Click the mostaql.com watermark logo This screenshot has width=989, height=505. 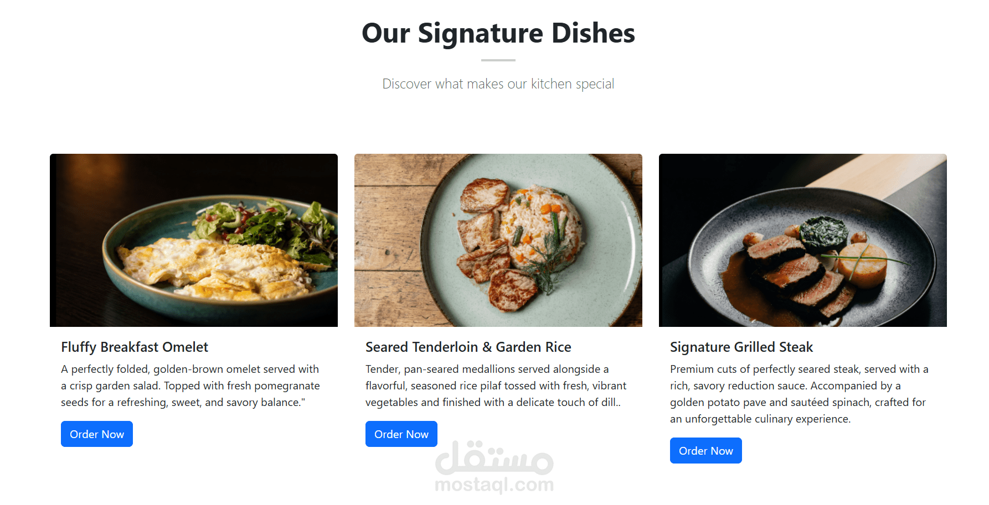pyautogui.click(x=494, y=467)
